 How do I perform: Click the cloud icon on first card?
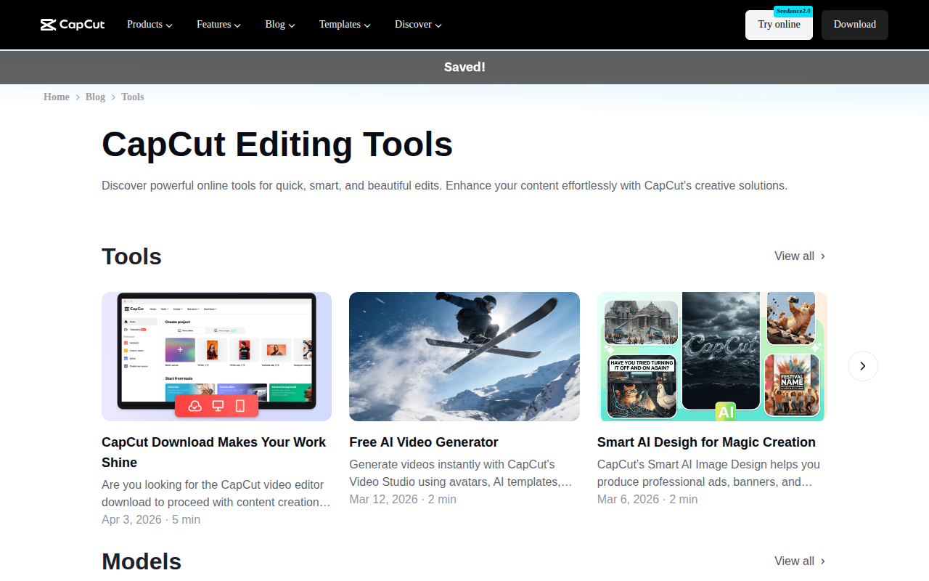click(x=195, y=406)
